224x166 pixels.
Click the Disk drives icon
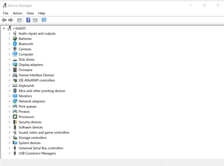click(15, 60)
